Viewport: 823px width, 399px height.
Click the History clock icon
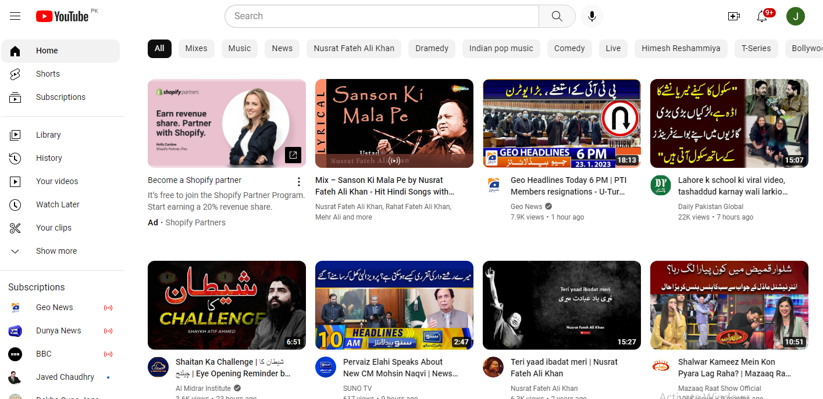[x=15, y=158]
